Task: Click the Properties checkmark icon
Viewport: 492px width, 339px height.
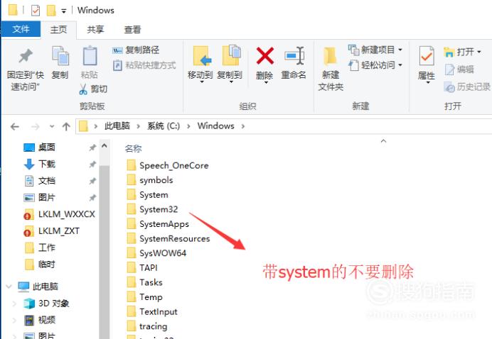Action: 427,56
